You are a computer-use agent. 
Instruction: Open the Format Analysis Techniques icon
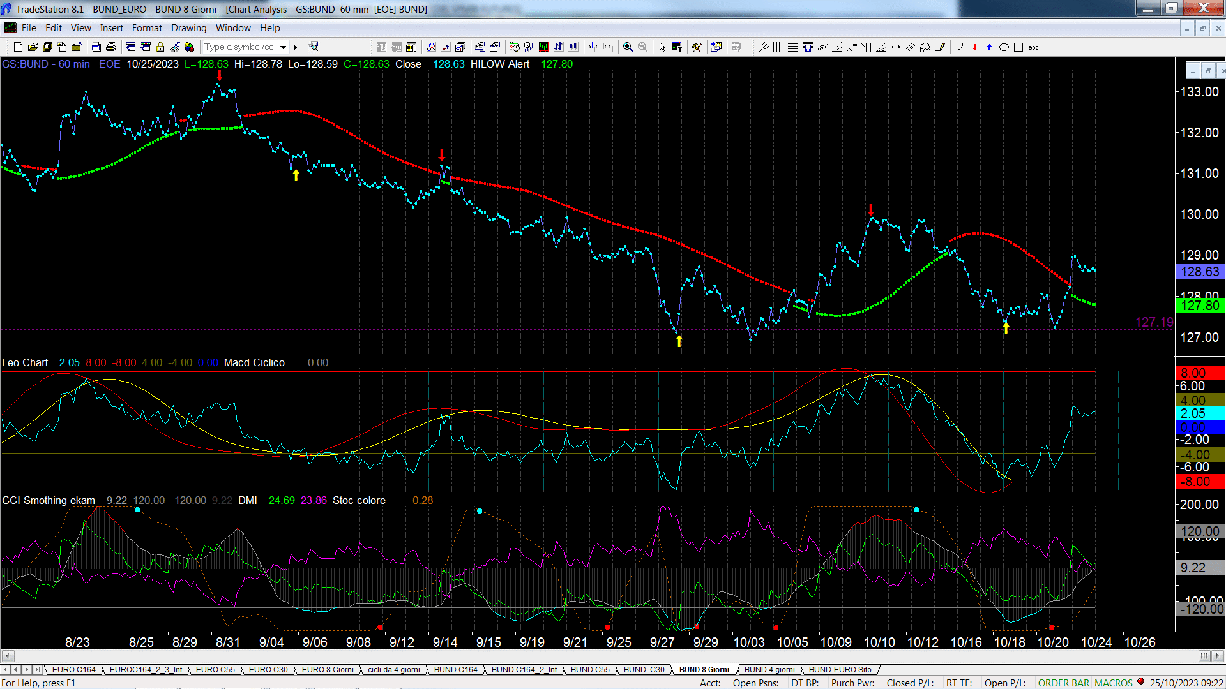tap(431, 47)
